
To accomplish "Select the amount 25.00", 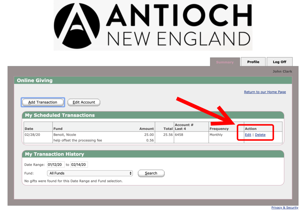I will pyautogui.click(x=149, y=135).
